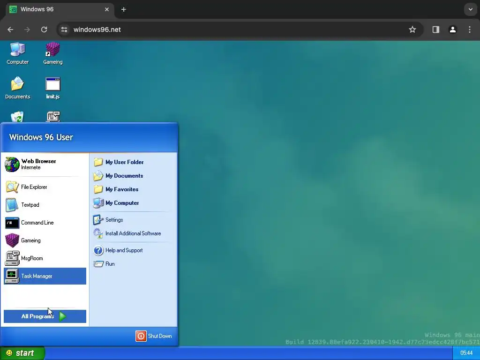Click the My Computer monitor icon
This screenshot has height=360, width=480.
tap(98, 203)
